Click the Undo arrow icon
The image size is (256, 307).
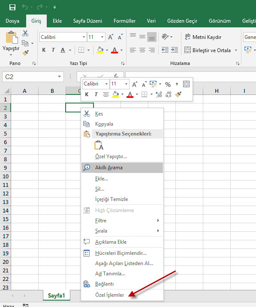pyautogui.click(x=25, y=7)
